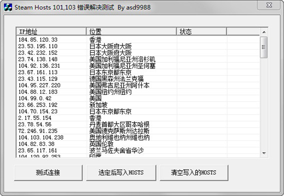
Task: Click location 德国黑森州法兰克福
Action: [116, 79]
